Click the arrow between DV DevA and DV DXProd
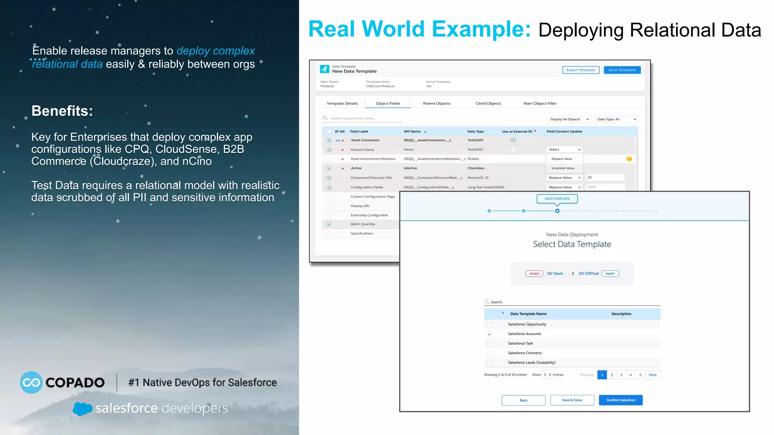 (x=573, y=274)
